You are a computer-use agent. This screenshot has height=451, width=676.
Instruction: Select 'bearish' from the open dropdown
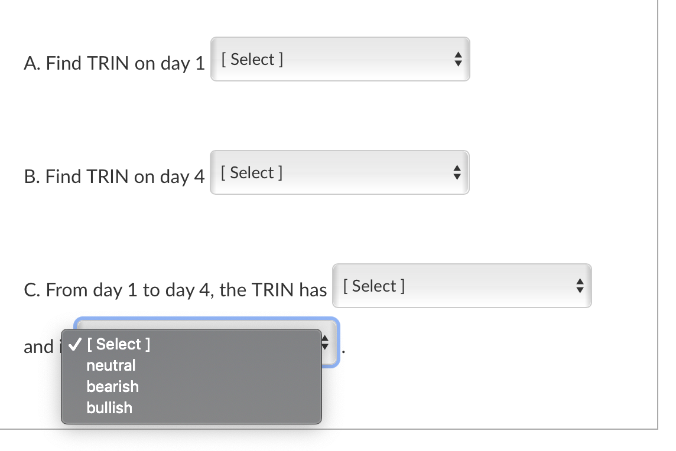112,387
